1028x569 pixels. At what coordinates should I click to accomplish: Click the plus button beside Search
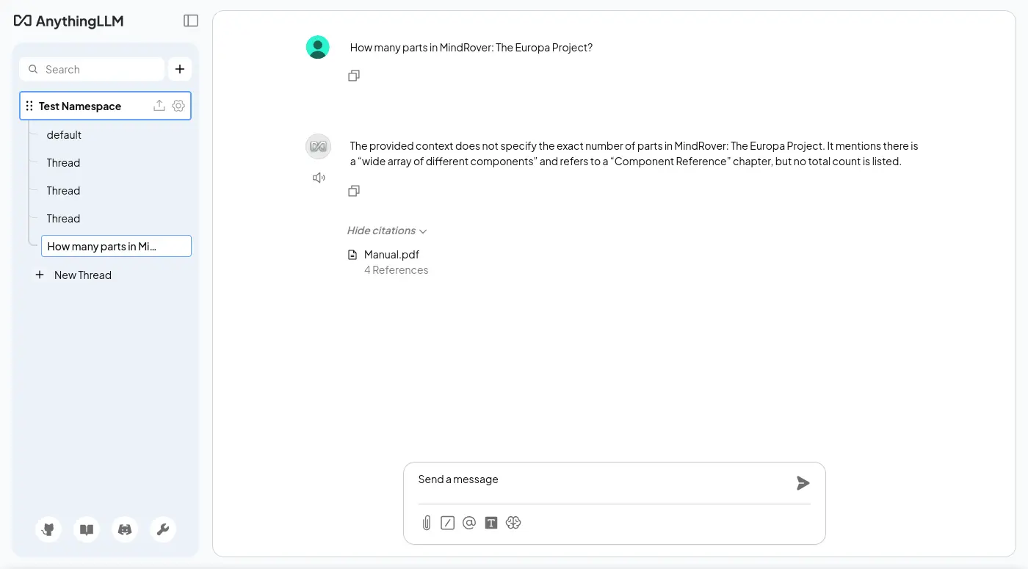click(x=180, y=69)
